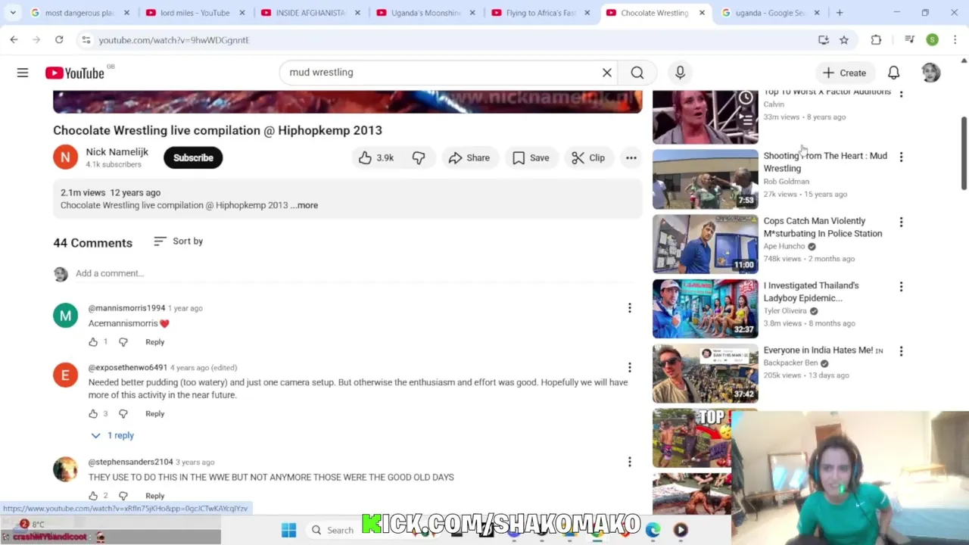This screenshot has height=545, width=969.
Task: Open the browser extensions puzzle icon
Action: coord(876,39)
